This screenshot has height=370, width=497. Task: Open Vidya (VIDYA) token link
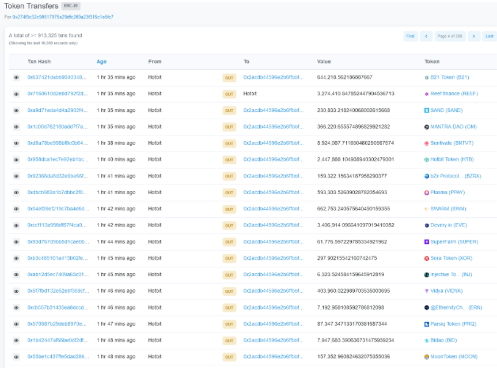pos(446,290)
